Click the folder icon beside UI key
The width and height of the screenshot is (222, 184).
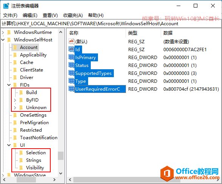click(x=15, y=145)
